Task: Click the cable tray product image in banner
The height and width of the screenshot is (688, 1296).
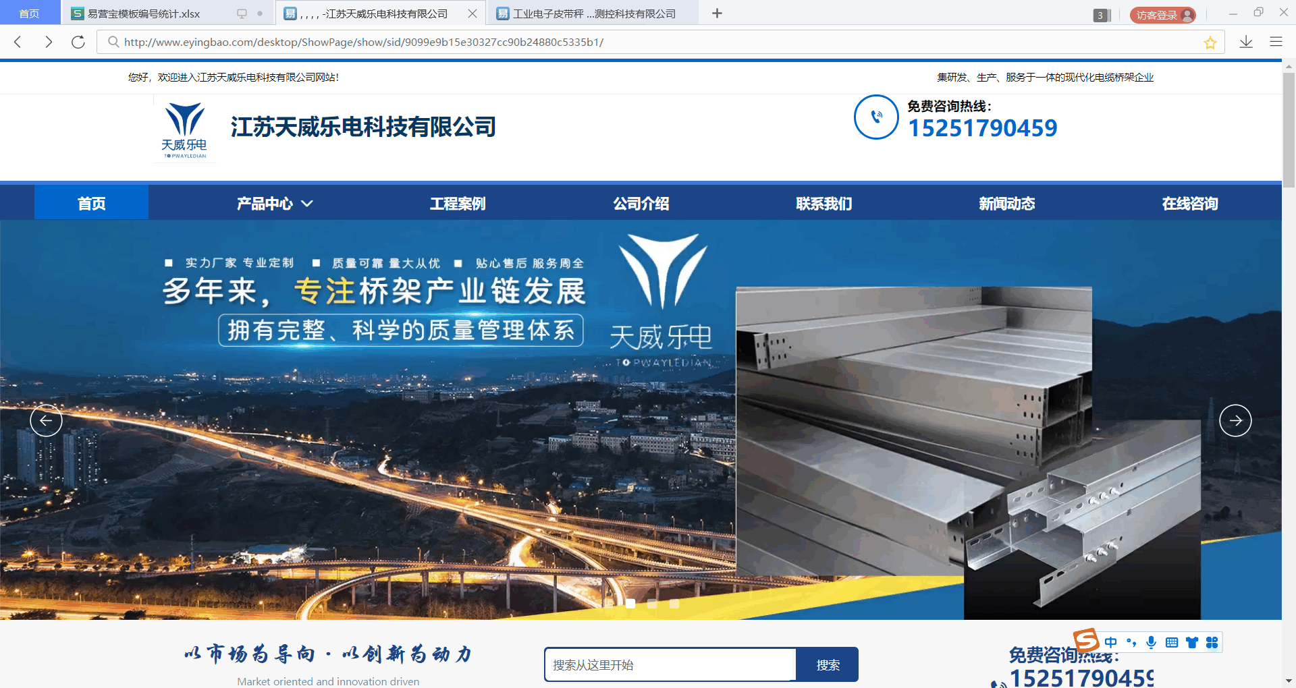Action: [968, 453]
